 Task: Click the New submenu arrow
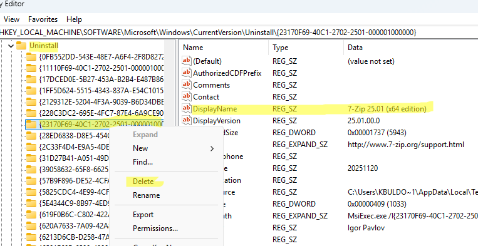point(212,148)
